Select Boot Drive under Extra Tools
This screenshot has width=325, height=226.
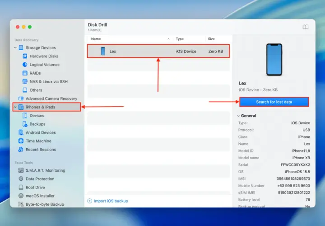pyautogui.click(x=35, y=187)
